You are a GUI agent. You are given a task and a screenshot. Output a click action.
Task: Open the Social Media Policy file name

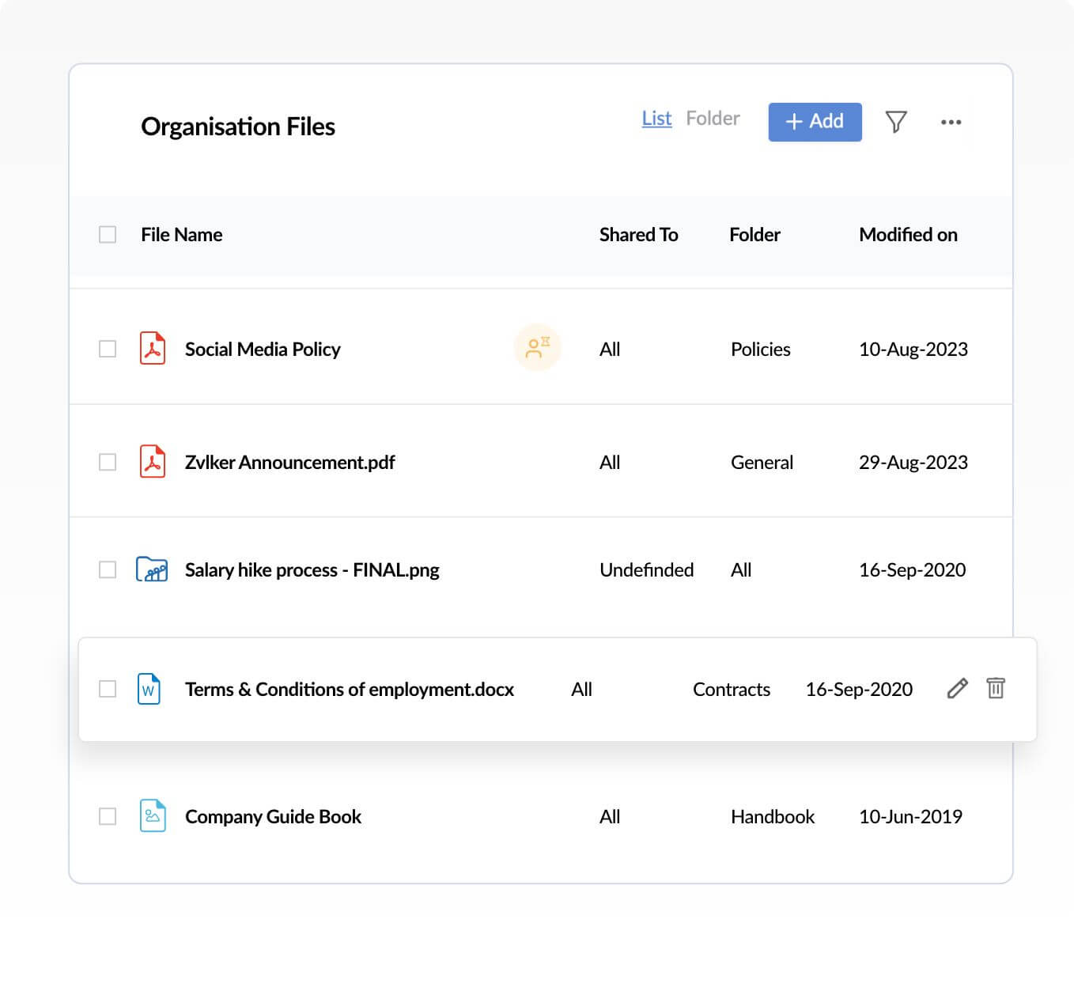[x=263, y=349]
